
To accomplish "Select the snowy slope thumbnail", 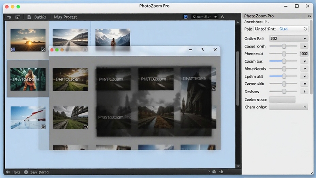I will 28,117.
